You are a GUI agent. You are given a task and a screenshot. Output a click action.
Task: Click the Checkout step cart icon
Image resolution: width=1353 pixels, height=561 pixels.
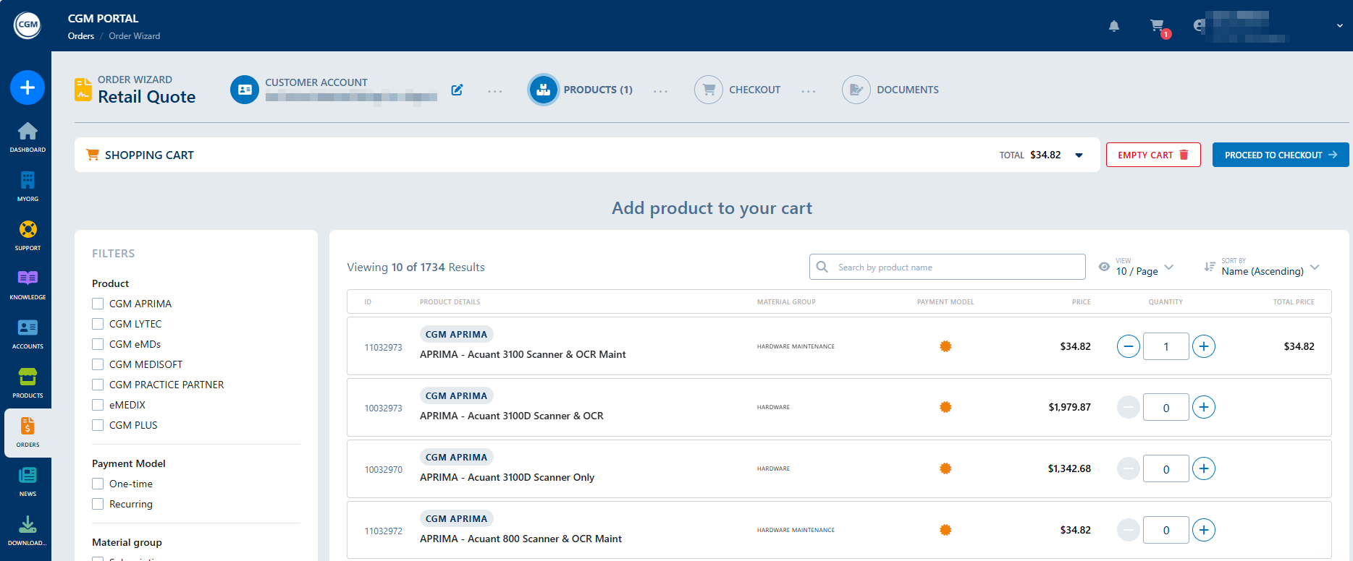click(709, 90)
